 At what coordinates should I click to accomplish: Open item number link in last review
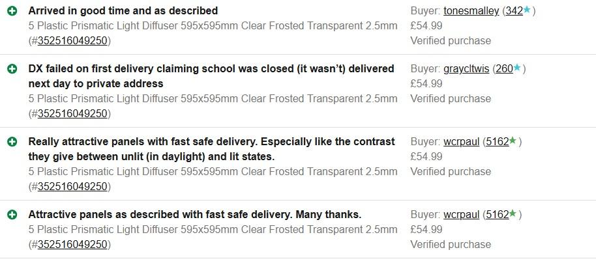coord(72,244)
